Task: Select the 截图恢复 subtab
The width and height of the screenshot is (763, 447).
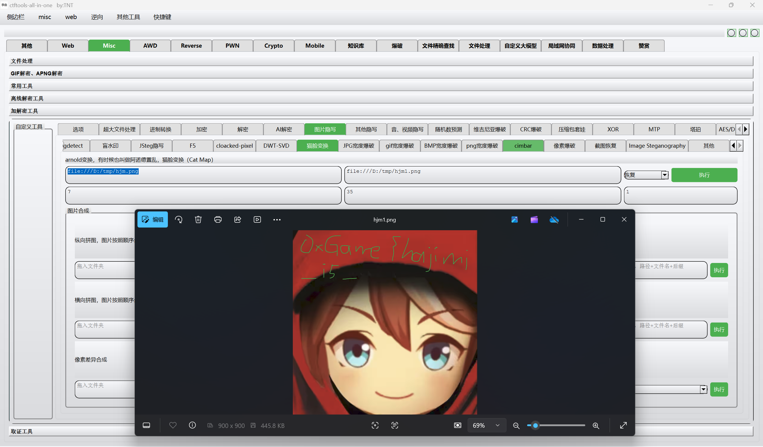Action: [x=605, y=146]
